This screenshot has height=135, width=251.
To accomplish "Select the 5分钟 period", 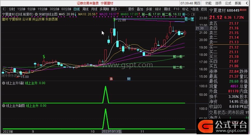I will pos(31,9).
